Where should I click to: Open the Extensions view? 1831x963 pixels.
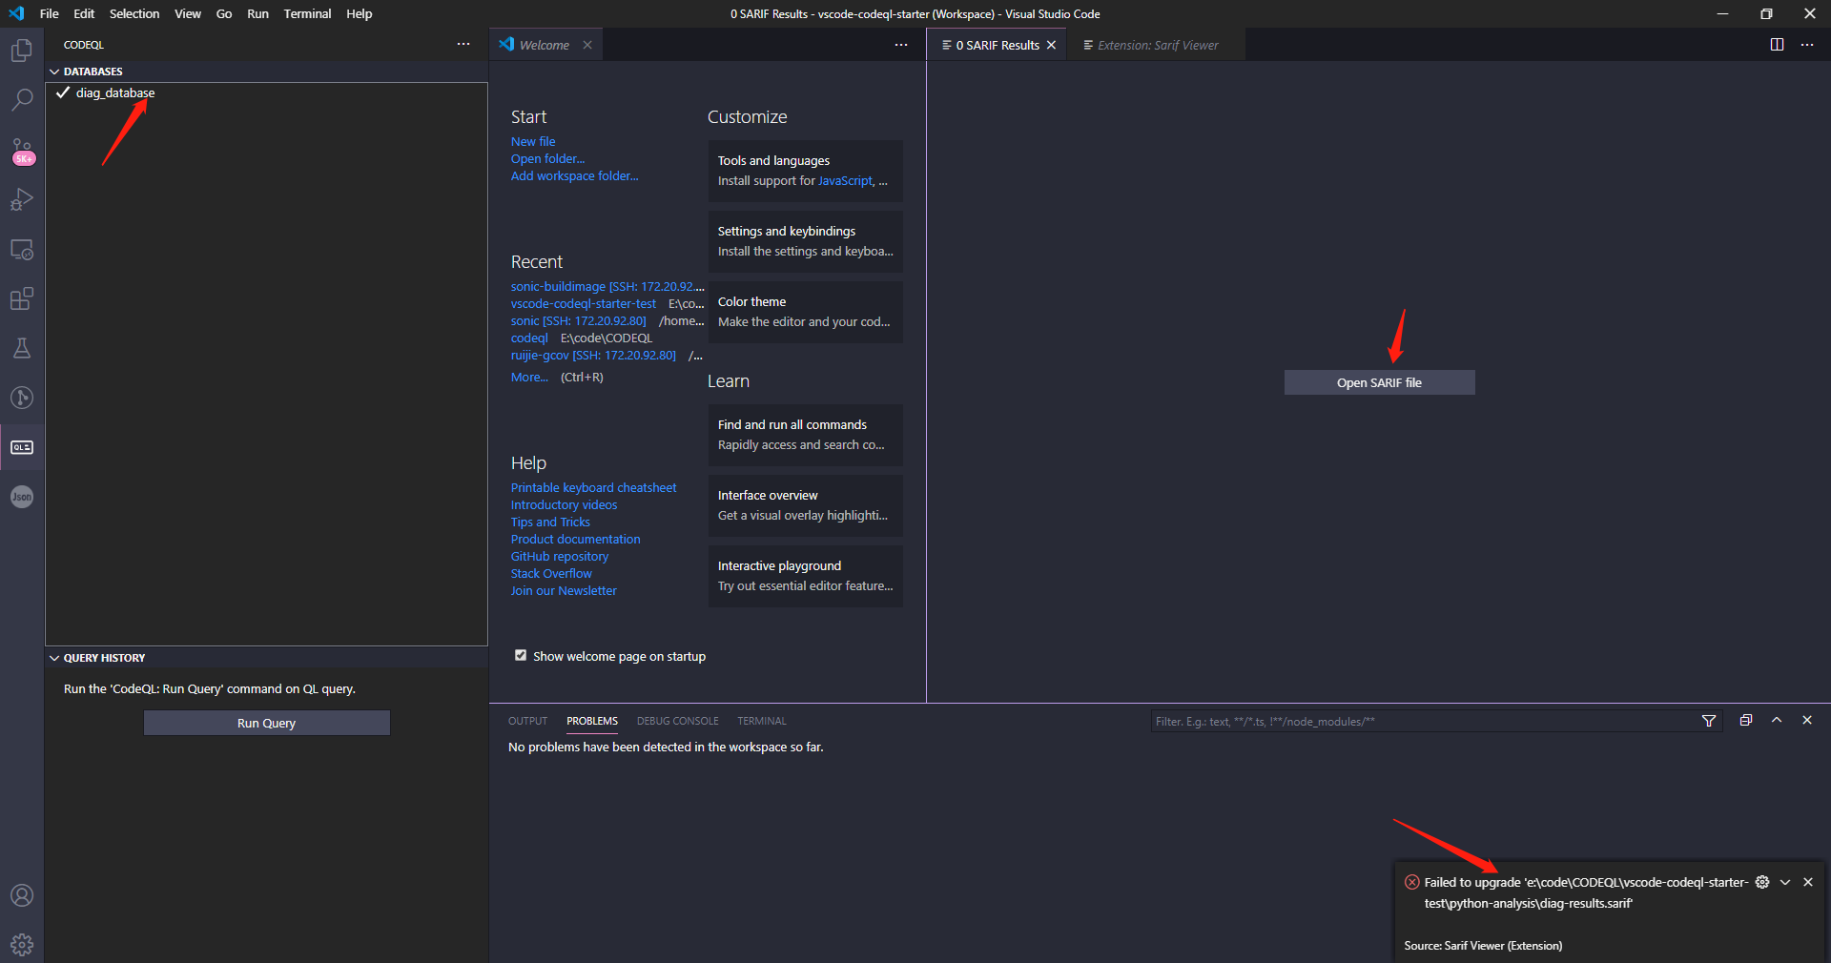tap(21, 298)
